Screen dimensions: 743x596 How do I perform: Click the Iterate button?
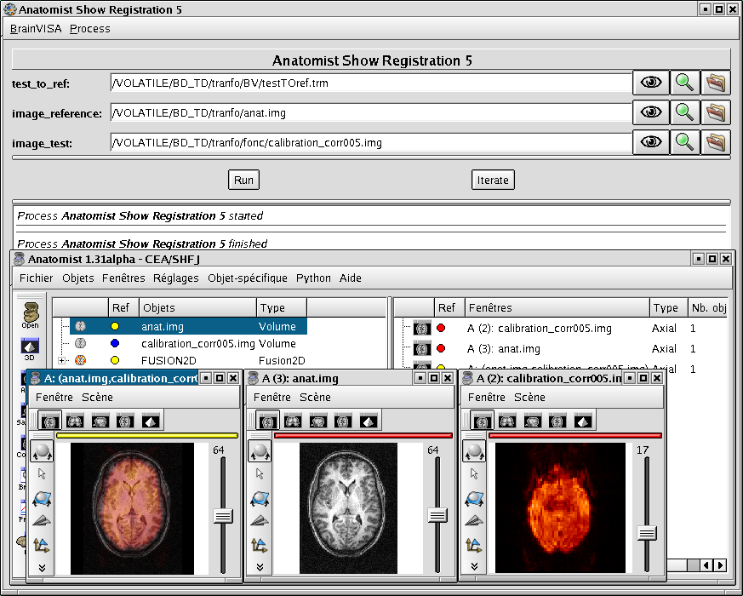[493, 180]
